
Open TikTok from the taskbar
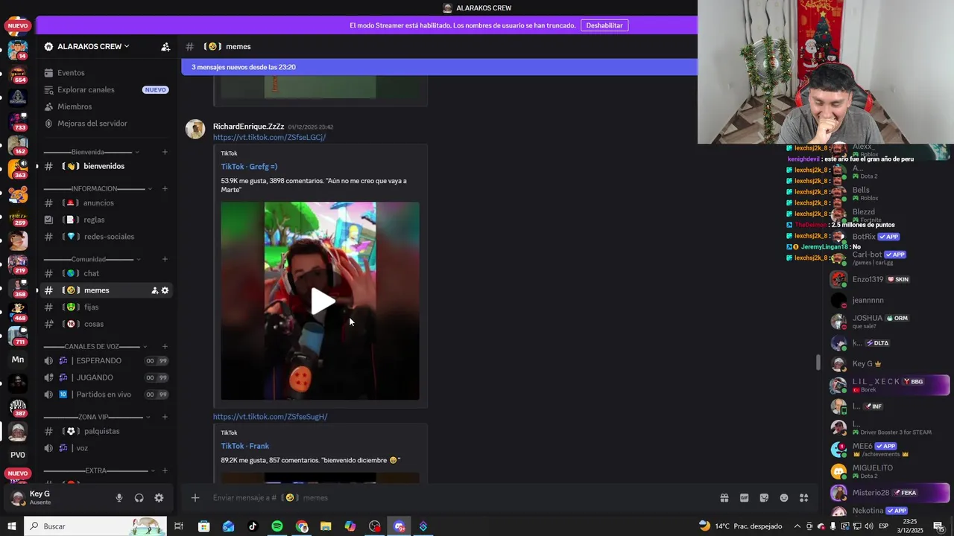(253, 526)
